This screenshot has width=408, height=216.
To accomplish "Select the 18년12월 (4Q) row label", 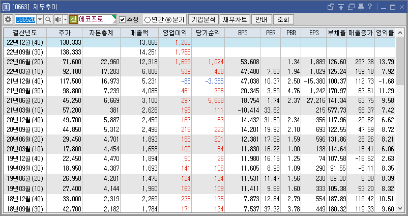I will tap(25, 199).
